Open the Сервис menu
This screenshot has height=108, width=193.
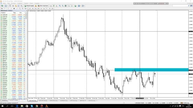coord(26,3)
